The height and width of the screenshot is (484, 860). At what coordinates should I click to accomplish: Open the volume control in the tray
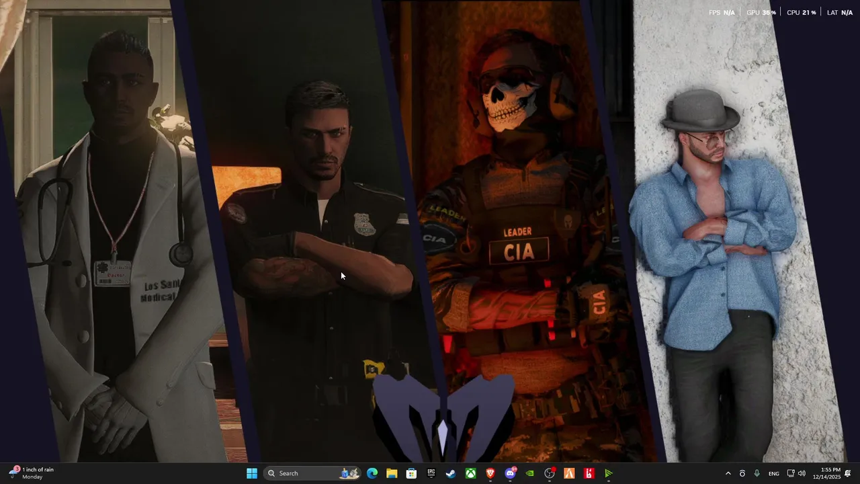point(802,473)
